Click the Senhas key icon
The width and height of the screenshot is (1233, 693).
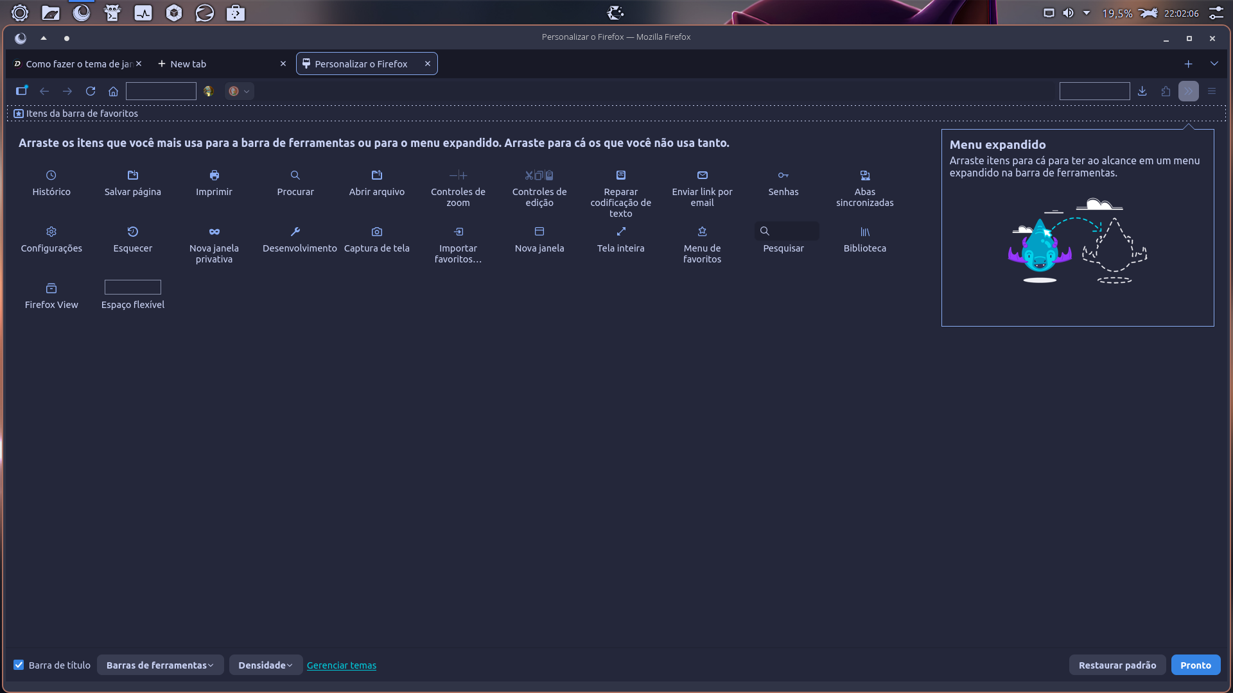783,175
